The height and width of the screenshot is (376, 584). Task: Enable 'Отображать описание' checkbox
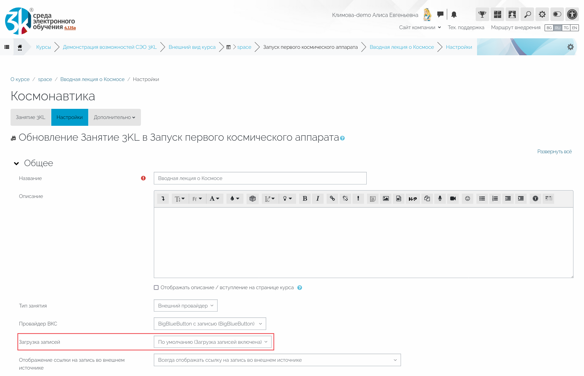coord(156,288)
